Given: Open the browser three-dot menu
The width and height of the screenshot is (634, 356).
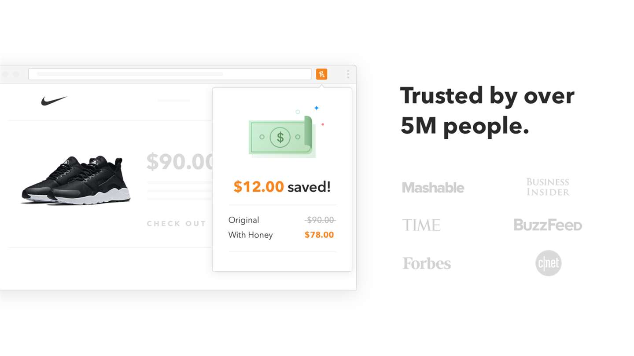Looking at the screenshot, I should [x=348, y=74].
